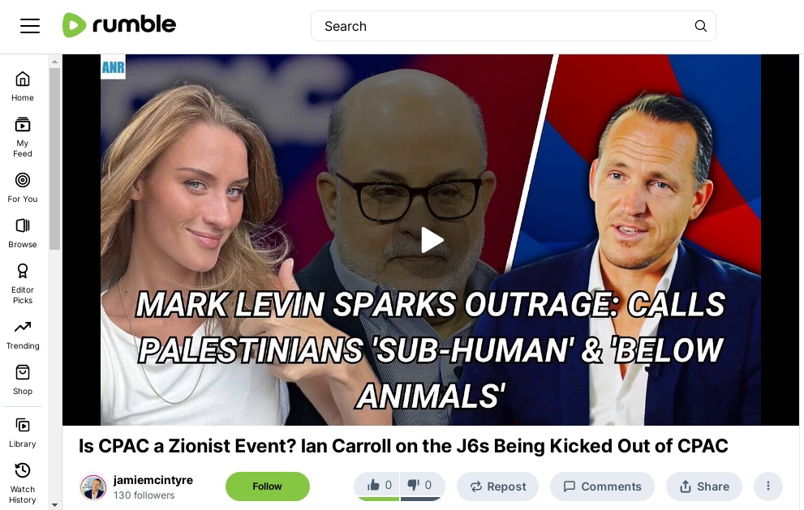Open the Comments section
The image size is (804, 510).
[602, 486]
